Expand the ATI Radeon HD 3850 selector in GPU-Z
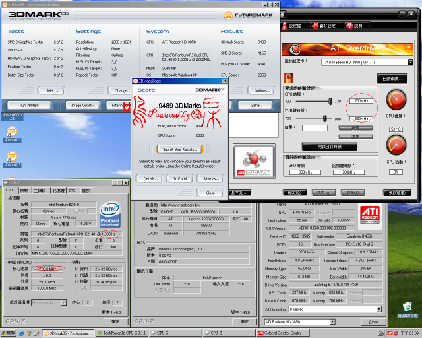Screen dimensions: 422x338 pos(332,322)
